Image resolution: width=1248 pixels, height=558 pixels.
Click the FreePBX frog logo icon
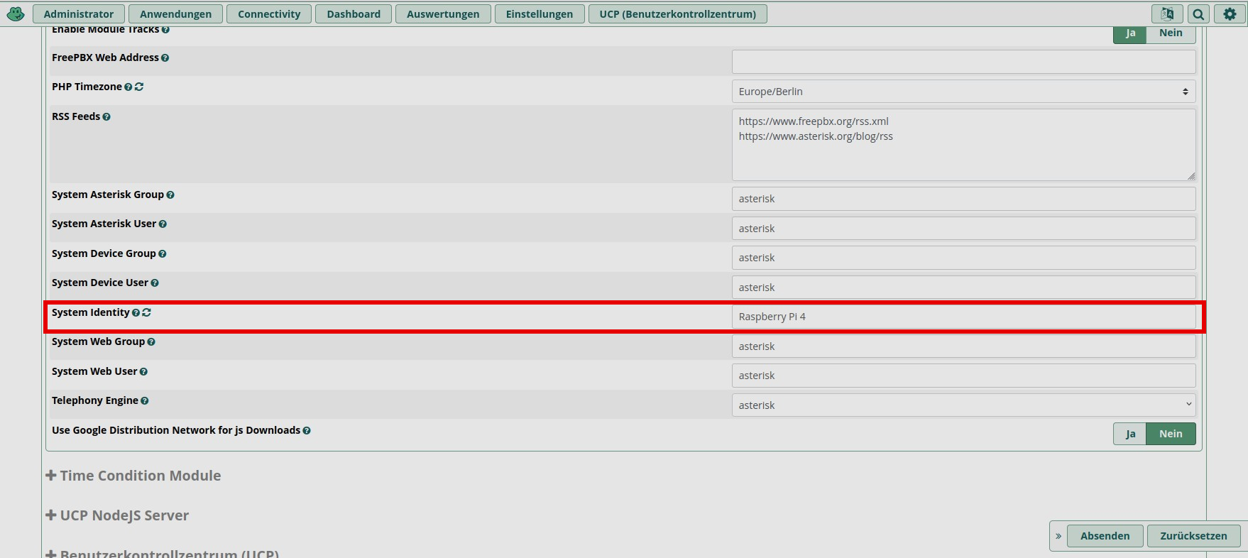(16, 13)
